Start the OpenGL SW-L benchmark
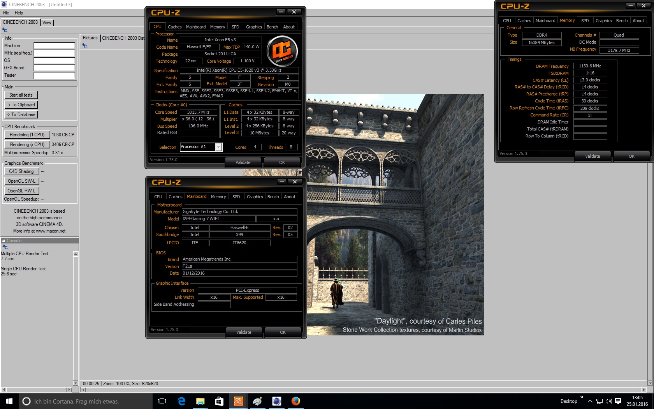This screenshot has width=654, height=409. pyautogui.click(x=21, y=181)
